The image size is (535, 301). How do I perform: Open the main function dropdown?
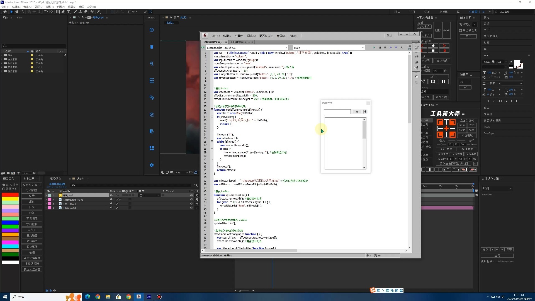pos(363,48)
